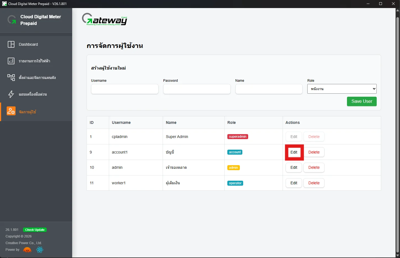Click the bar chart report icon in sidebar

pyautogui.click(x=11, y=61)
